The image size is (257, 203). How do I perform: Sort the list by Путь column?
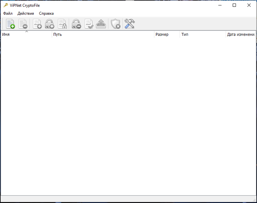pos(103,35)
